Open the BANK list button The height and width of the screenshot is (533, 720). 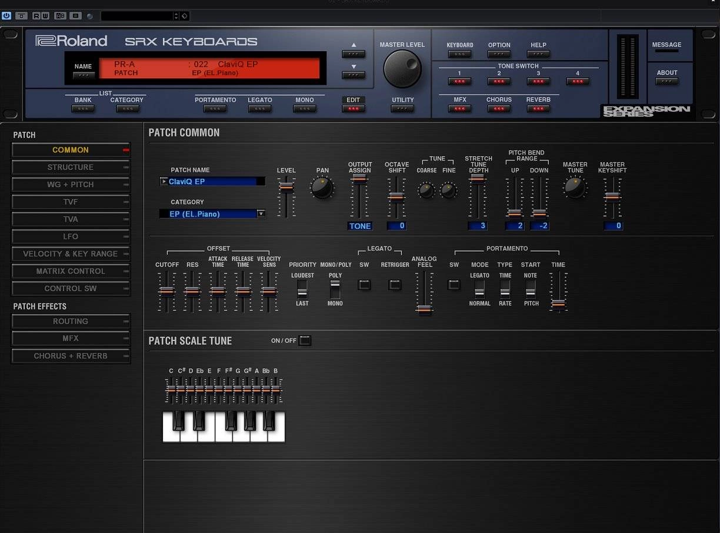point(83,109)
